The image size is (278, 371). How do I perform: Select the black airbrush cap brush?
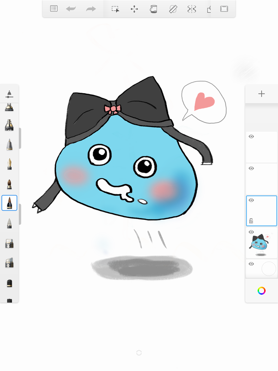coord(9,283)
